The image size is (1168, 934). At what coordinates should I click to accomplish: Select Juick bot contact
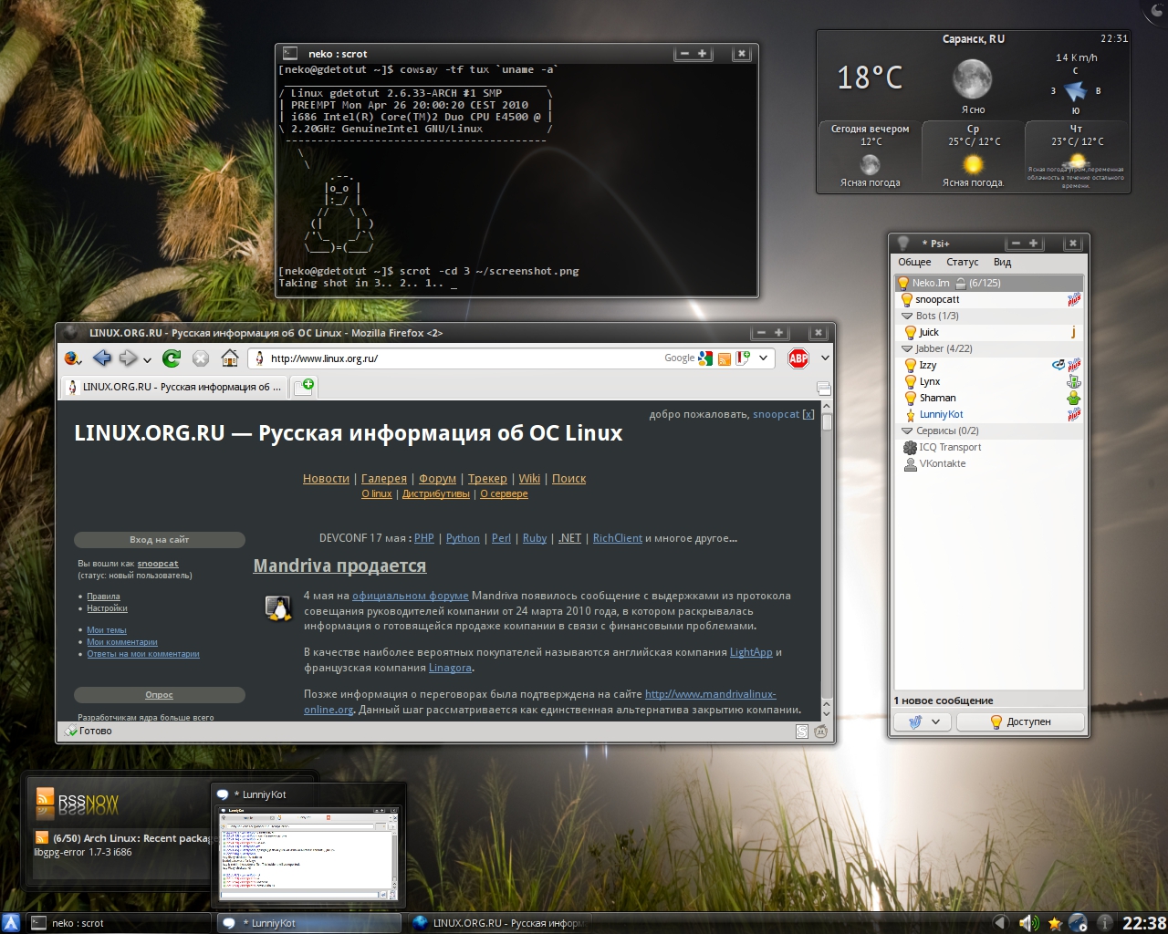(989, 332)
